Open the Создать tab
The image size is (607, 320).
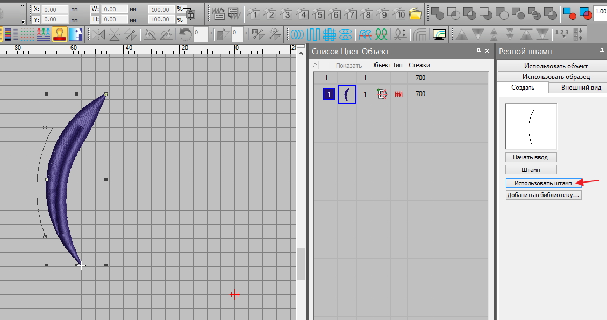[523, 88]
